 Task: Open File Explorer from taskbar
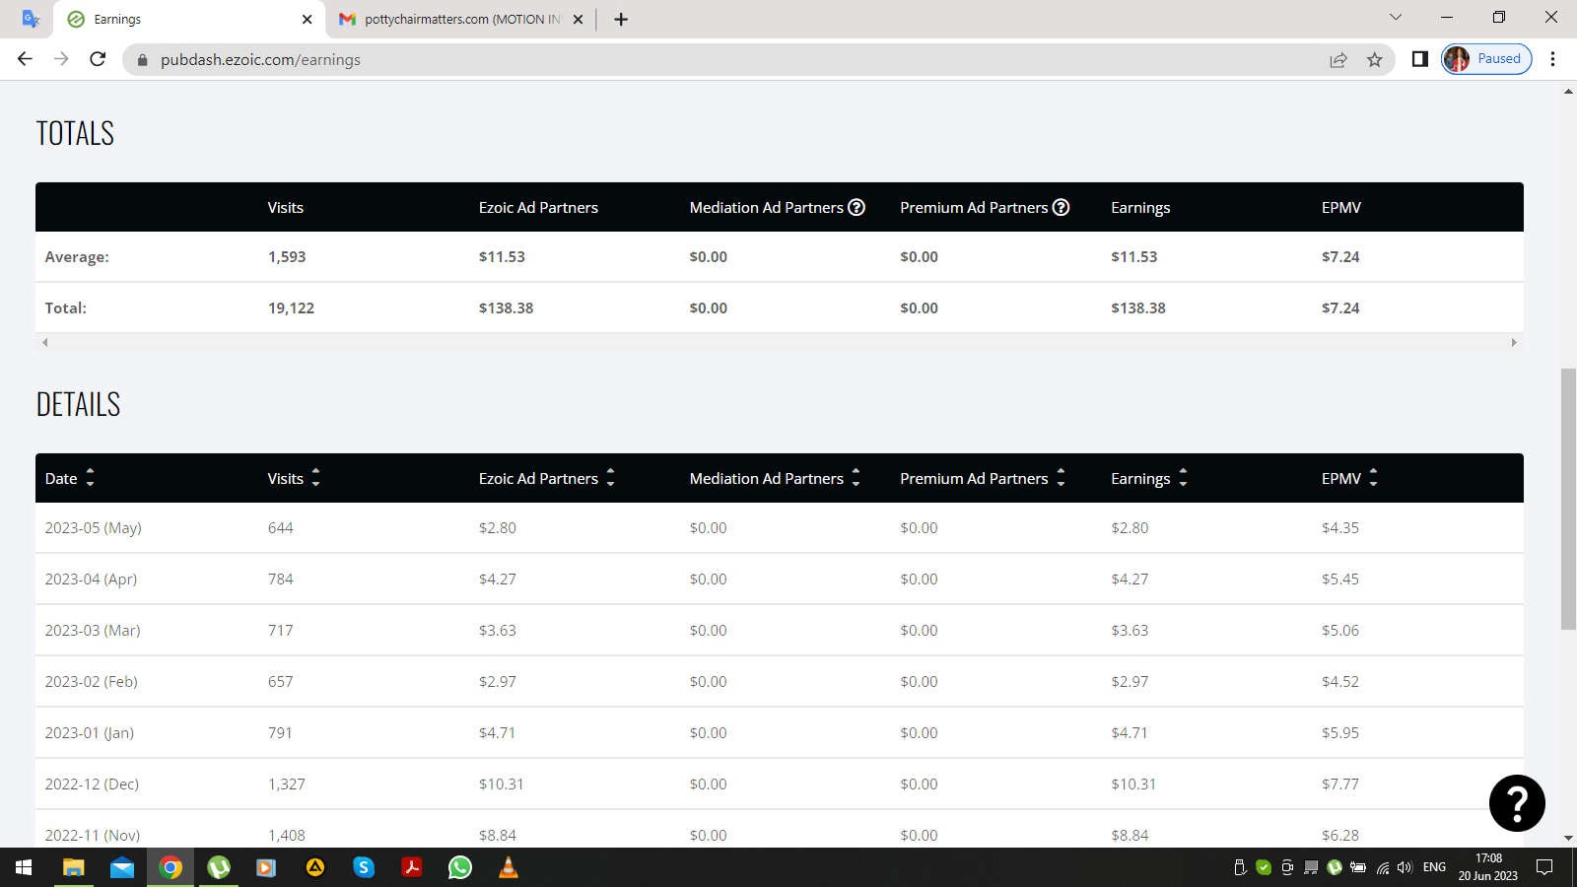click(73, 867)
